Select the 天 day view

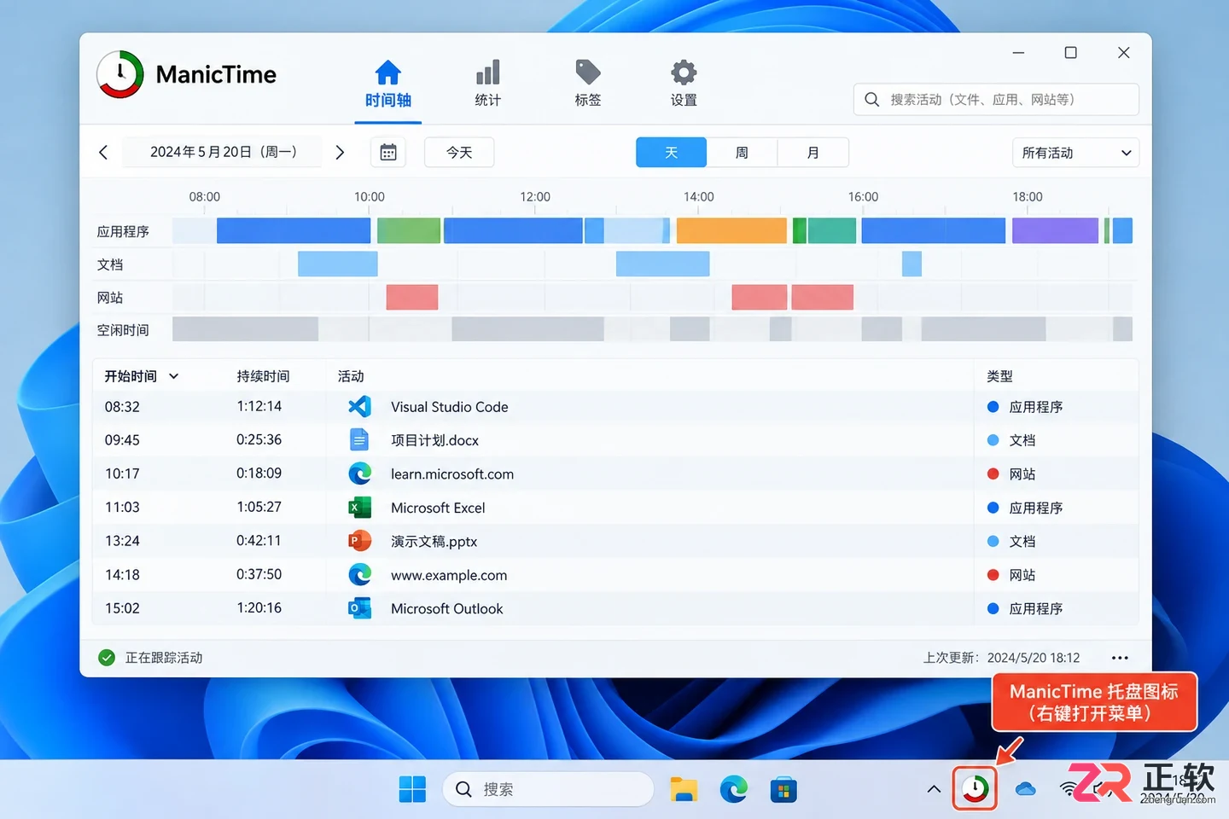tap(672, 153)
